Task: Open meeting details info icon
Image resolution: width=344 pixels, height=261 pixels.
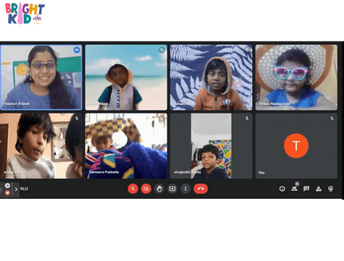Action: pyautogui.click(x=282, y=189)
